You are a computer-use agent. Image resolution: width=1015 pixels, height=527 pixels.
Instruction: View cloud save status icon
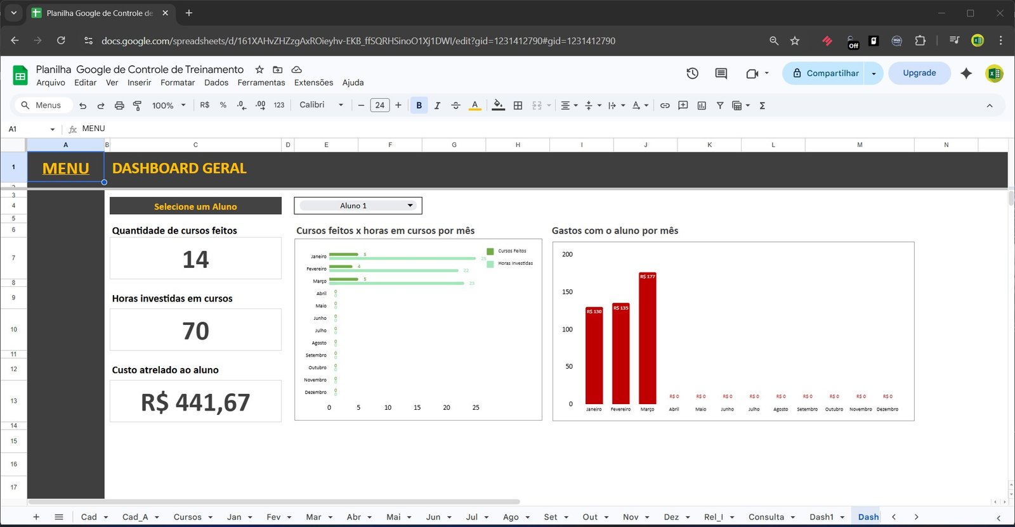pos(296,70)
